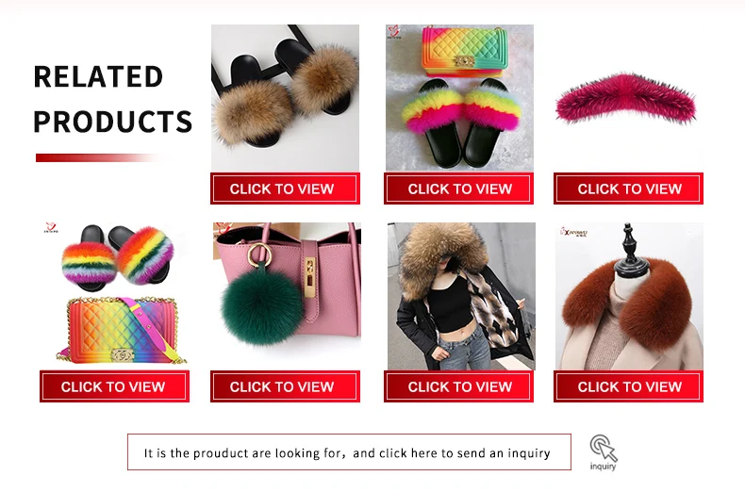Screen dimensions: 745x492
Task: Click to view under rainbow purse set
Action: [458, 189]
